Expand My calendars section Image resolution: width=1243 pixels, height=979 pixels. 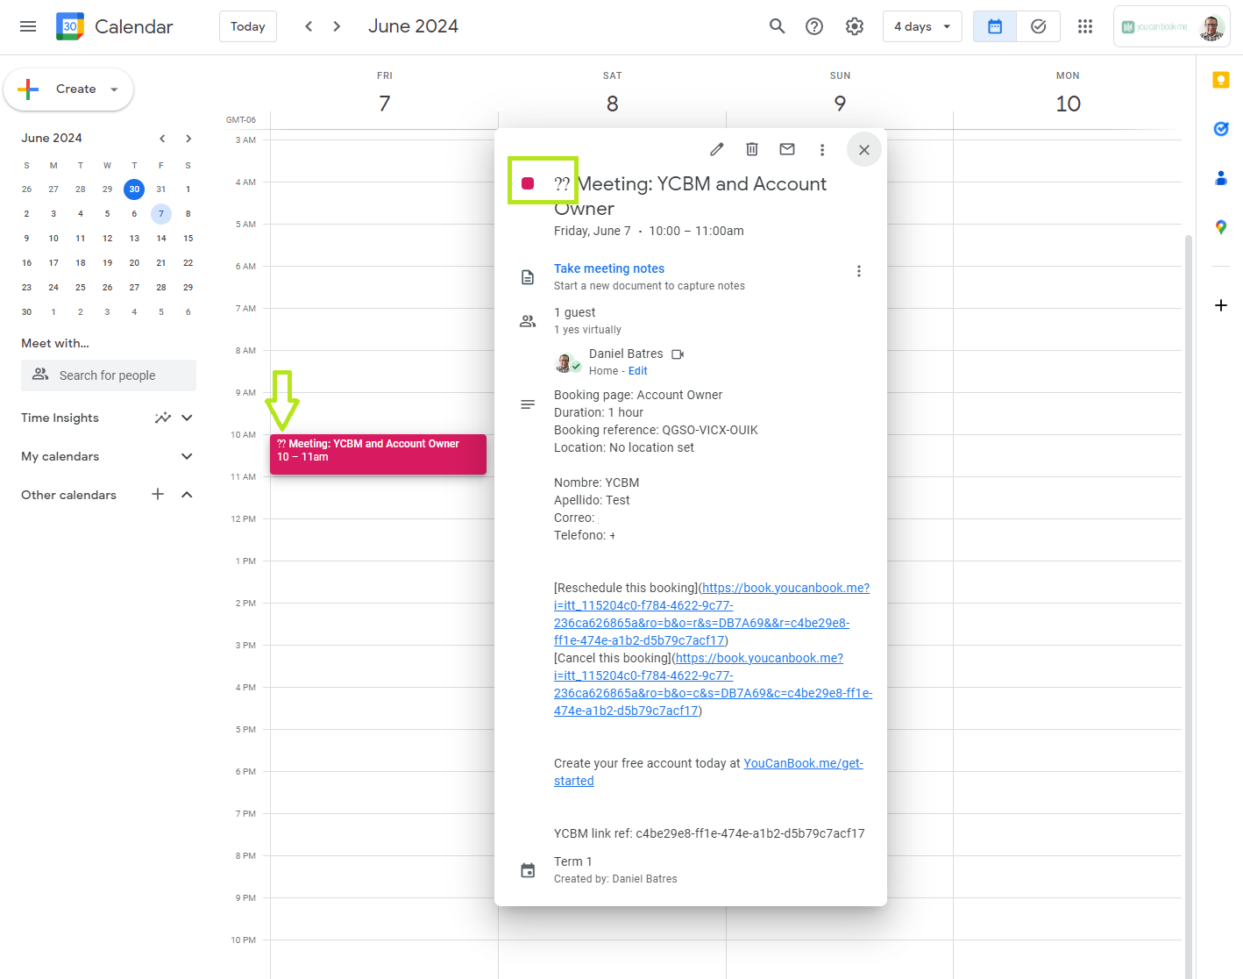[x=187, y=456]
